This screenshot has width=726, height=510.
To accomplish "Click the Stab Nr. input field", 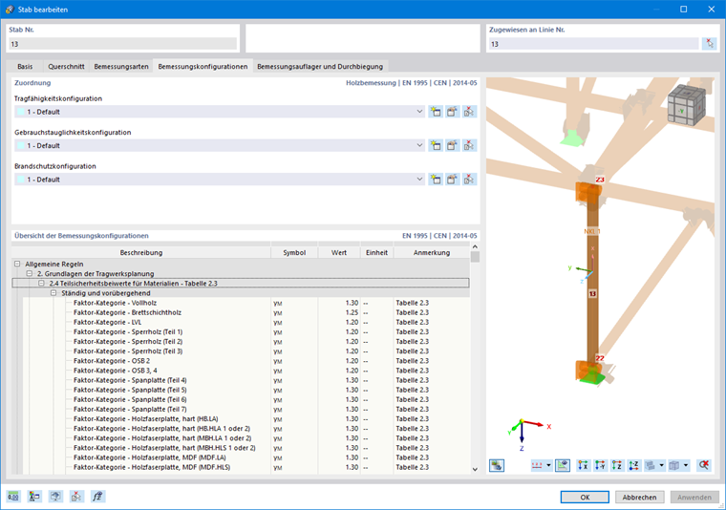I will coord(122,44).
